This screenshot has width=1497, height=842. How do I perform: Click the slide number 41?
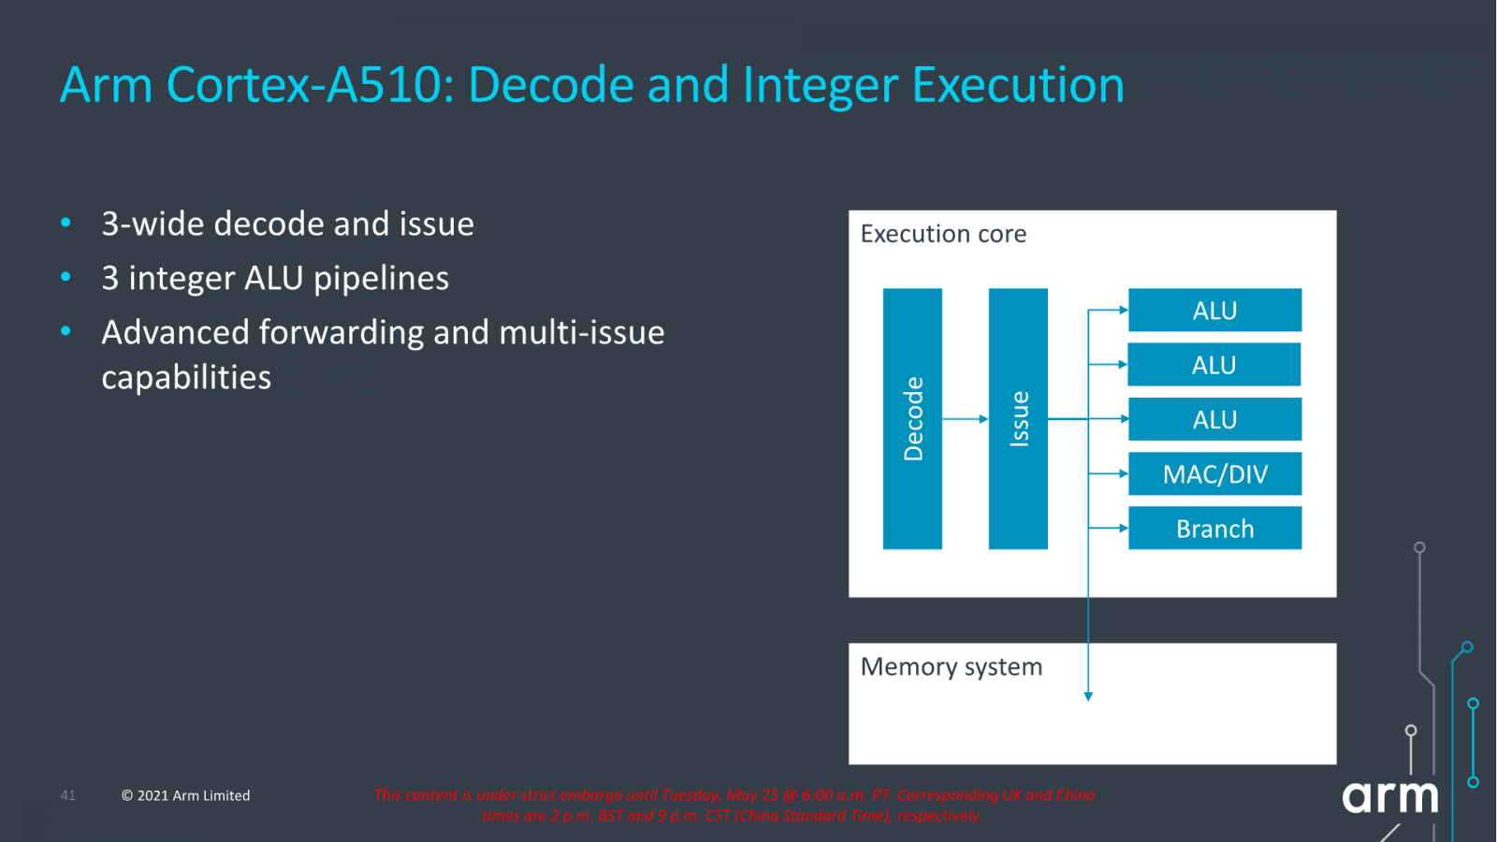click(x=68, y=795)
